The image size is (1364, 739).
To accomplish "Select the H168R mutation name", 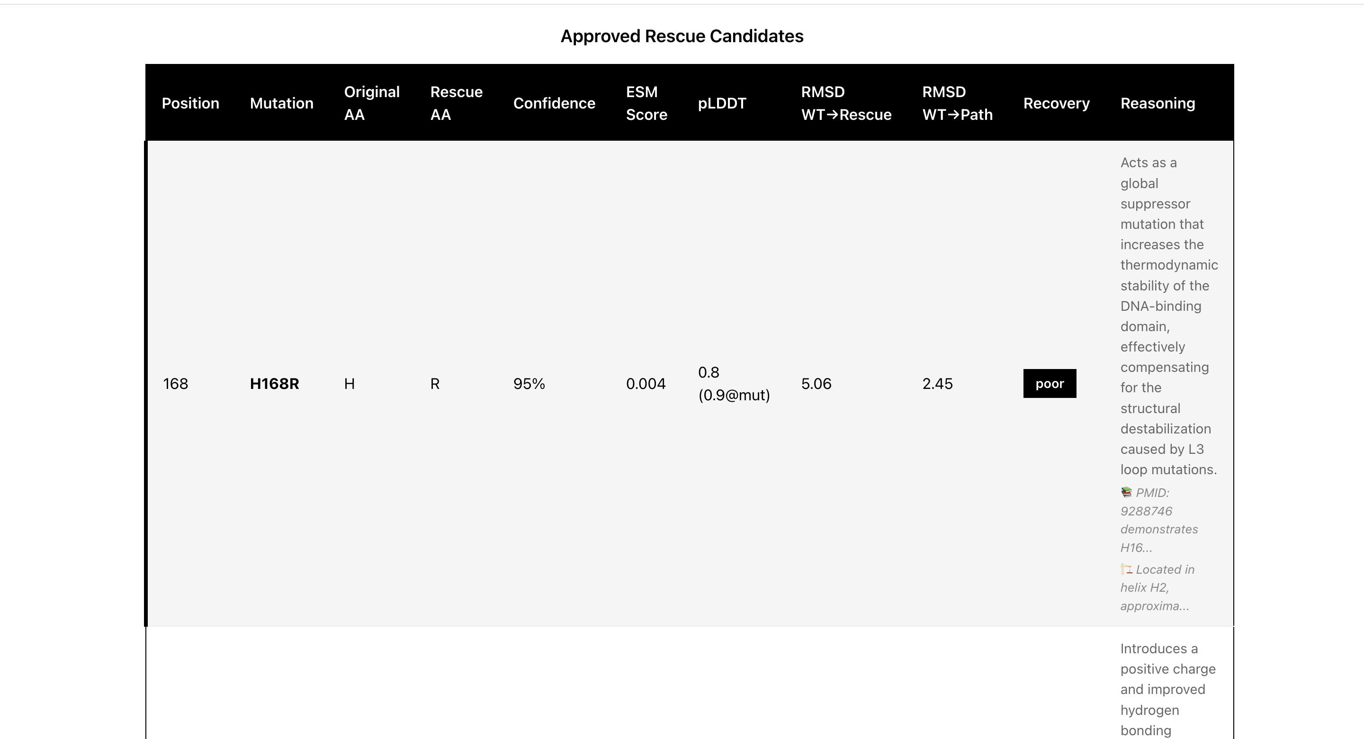I will [x=274, y=384].
